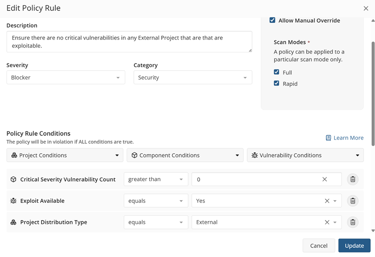Viewport: 375px width, 257px height.
Task: Delete the Critical Severity Vulnerability Count condition
Action: tap(353, 179)
